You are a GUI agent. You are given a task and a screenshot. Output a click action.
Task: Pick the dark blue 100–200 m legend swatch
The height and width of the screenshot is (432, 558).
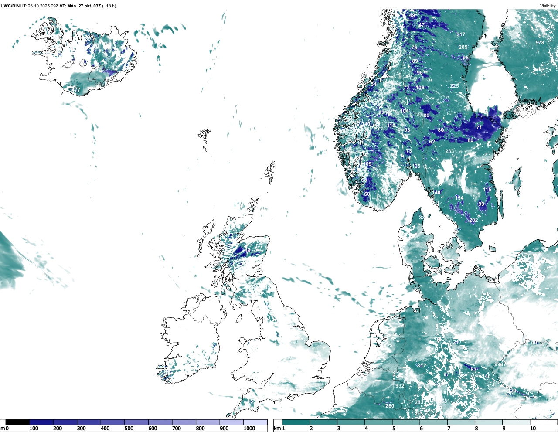(x=41, y=422)
